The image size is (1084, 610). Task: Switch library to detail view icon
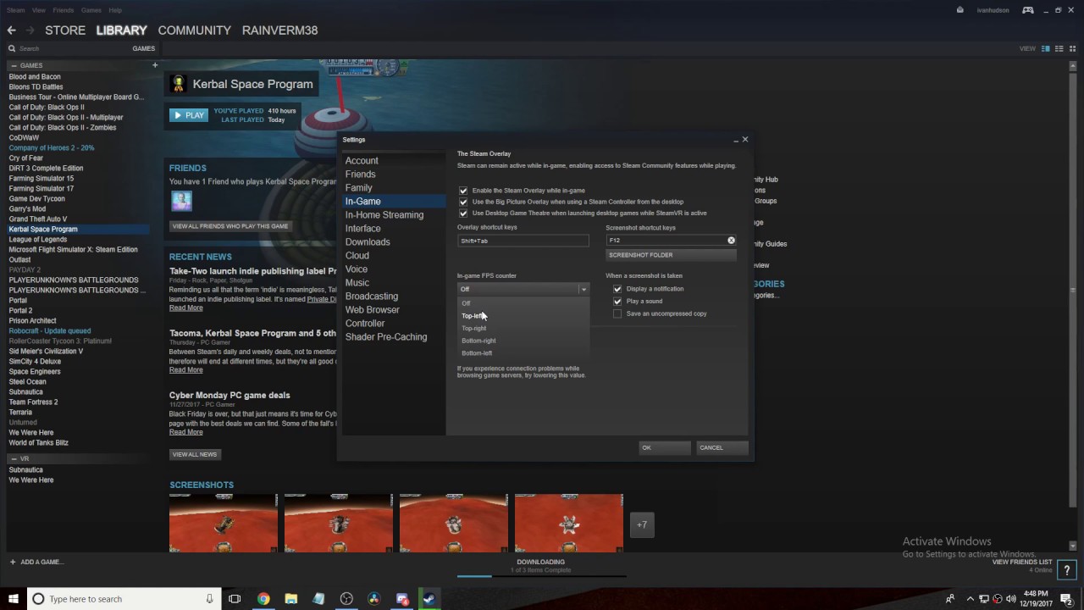[1046, 48]
